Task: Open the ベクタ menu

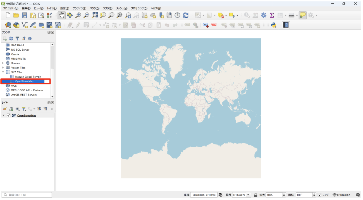Action: (94, 8)
